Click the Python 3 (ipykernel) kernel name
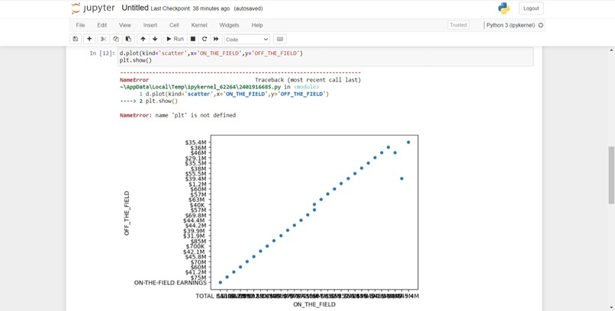The height and width of the screenshot is (311, 615). pos(510,25)
